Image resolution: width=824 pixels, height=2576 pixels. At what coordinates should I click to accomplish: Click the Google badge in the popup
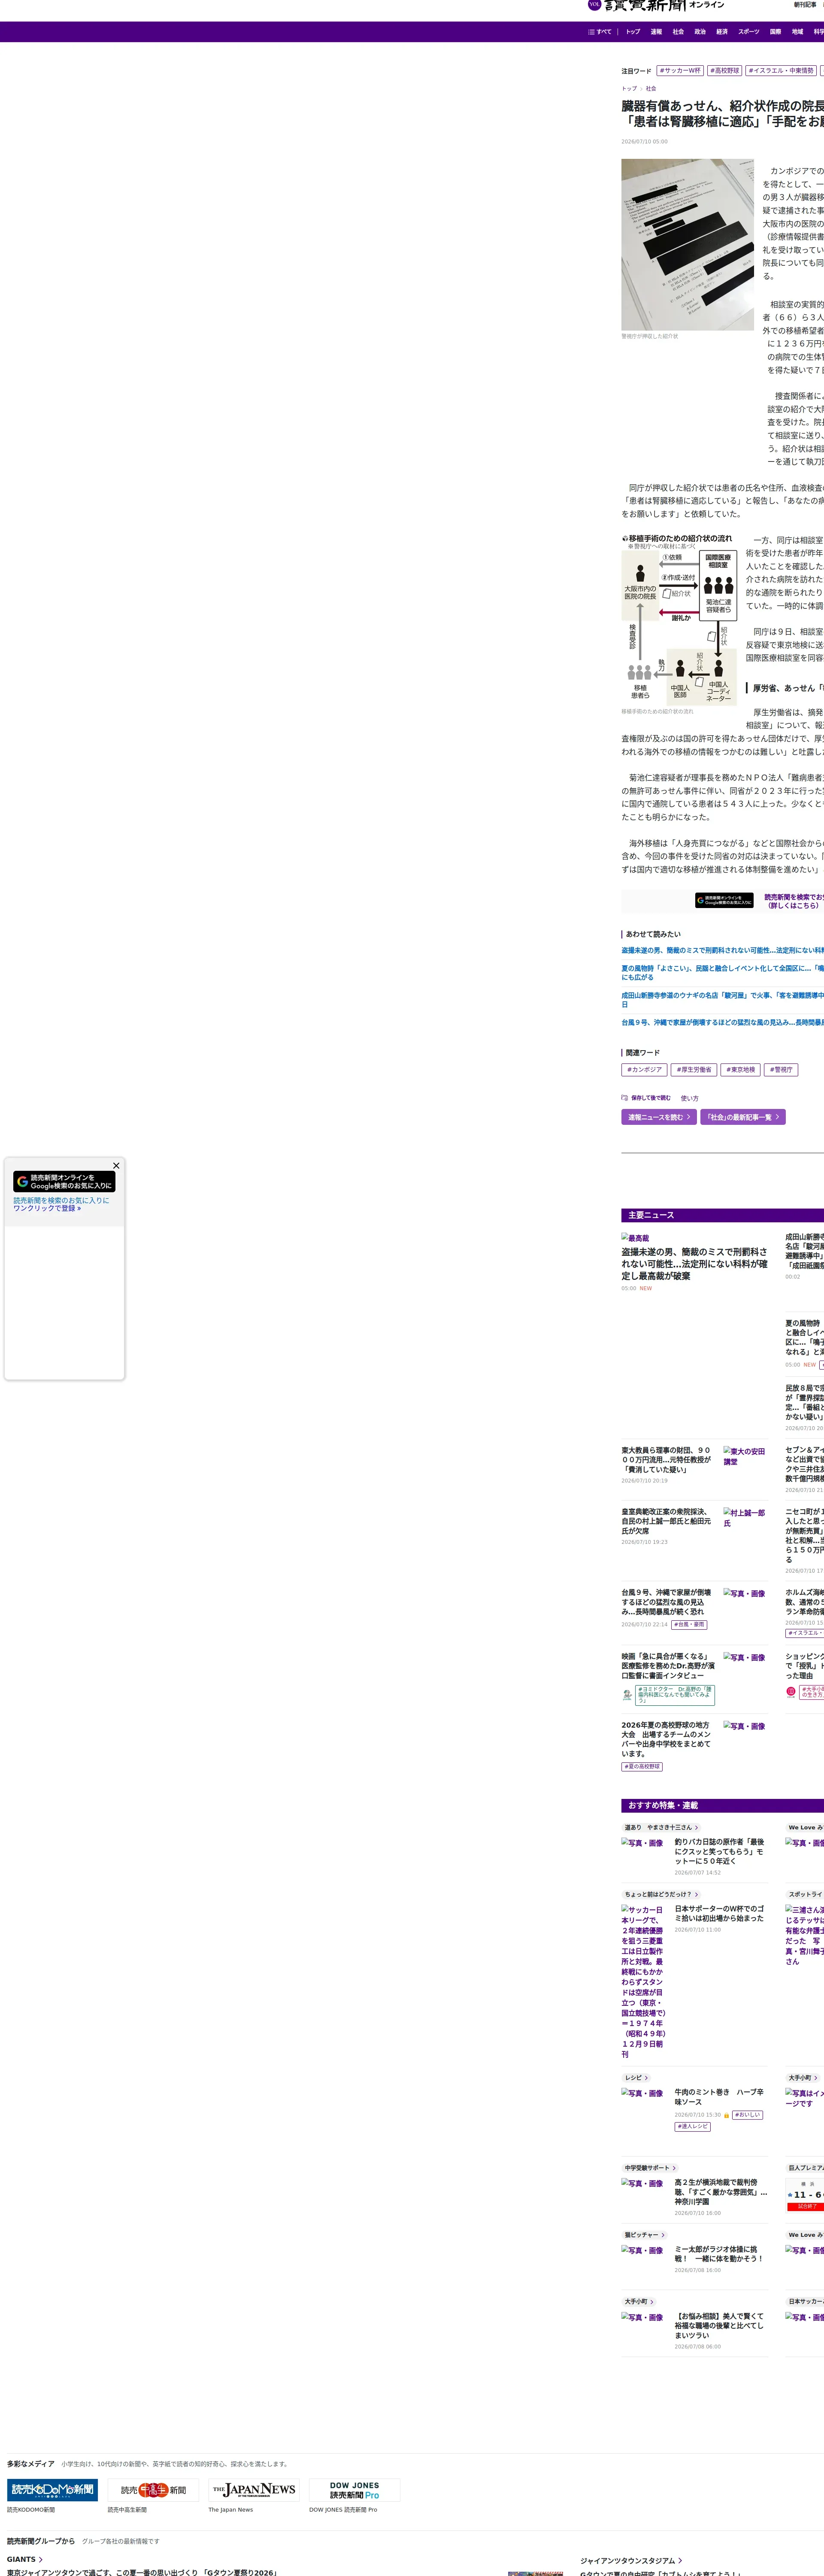tap(64, 1182)
